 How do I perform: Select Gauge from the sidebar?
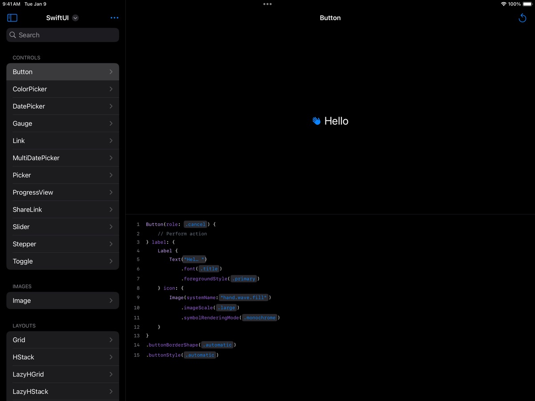pyautogui.click(x=63, y=123)
